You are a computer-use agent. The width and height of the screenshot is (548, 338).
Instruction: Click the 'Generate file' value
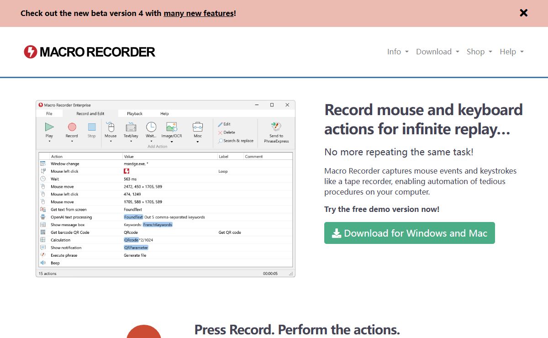coord(135,255)
